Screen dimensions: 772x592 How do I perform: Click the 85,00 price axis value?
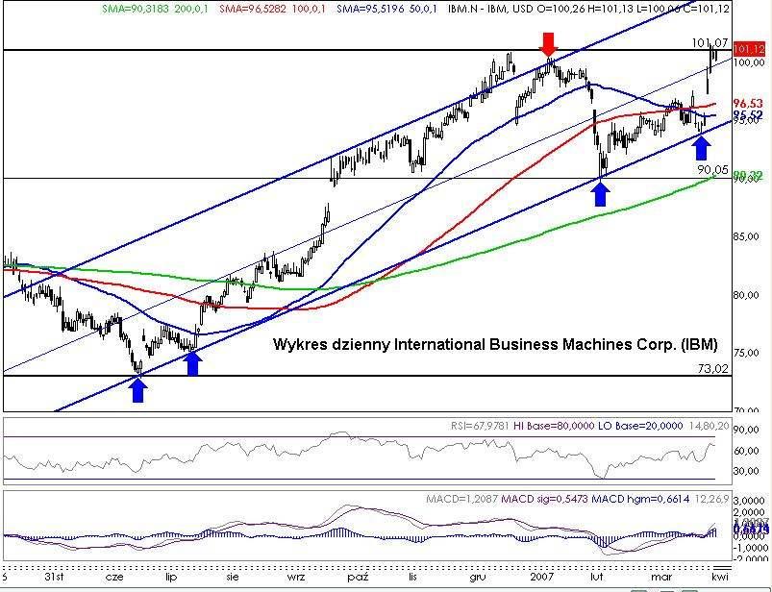point(745,236)
